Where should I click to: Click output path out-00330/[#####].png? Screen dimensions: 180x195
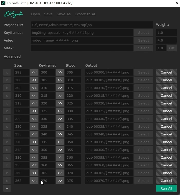[x=109, y=119]
